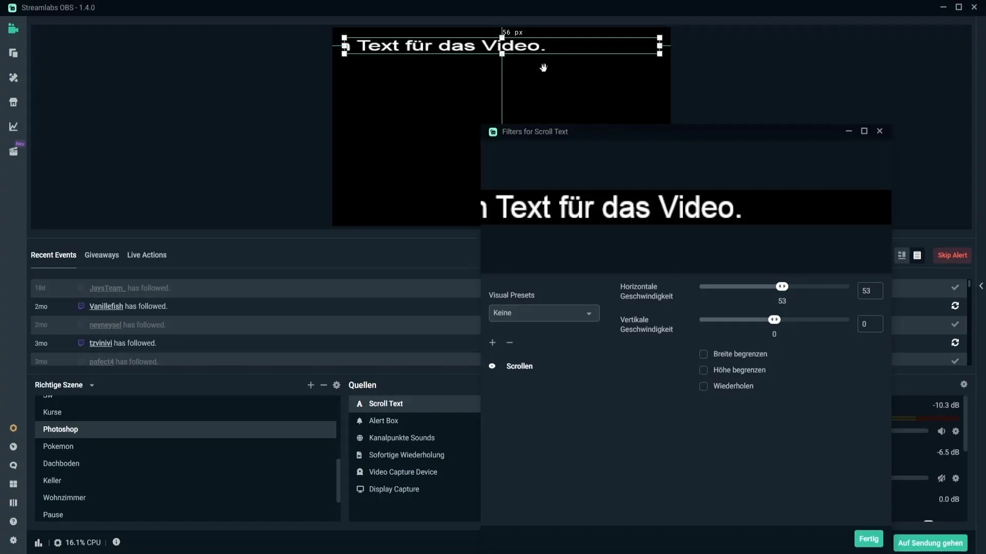Viewport: 986px width, 554px height.
Task: Click the Auf Sendung gehen button
Action: click(x=931, y=543)
